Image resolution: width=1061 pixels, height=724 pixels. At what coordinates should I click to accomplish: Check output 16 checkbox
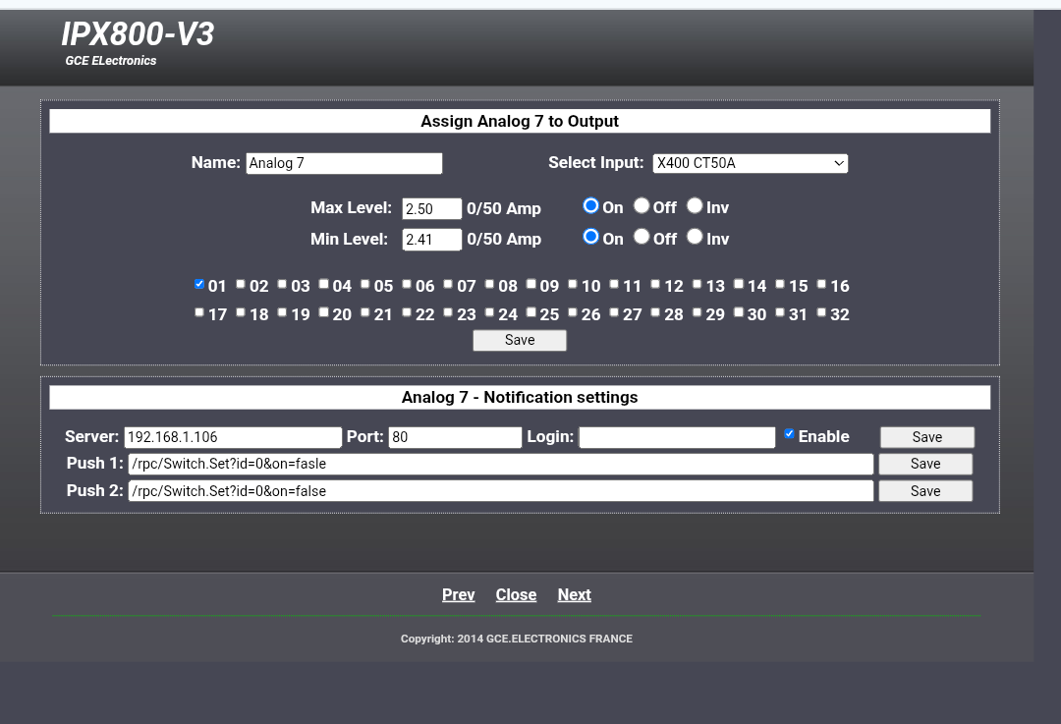(x=821, y=284)
